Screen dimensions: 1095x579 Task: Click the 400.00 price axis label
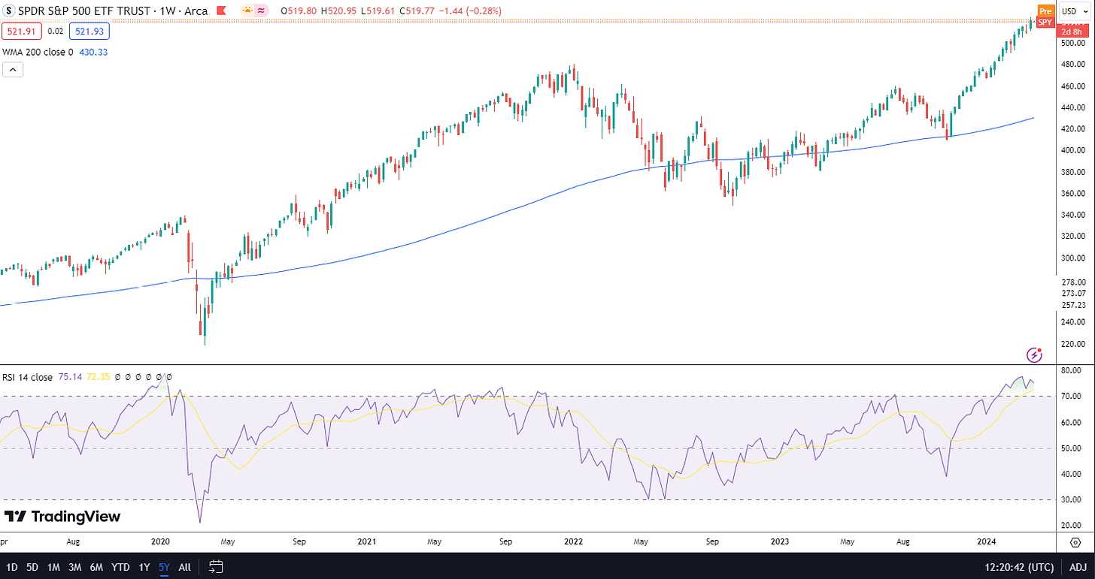(1072, 150)
